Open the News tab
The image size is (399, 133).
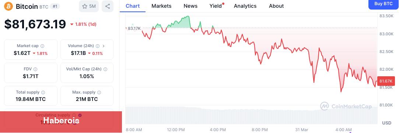point(190,6)
